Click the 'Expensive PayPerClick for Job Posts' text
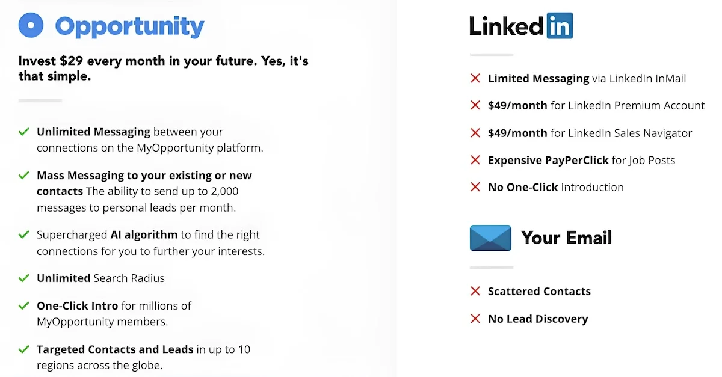 pos(582,160)
